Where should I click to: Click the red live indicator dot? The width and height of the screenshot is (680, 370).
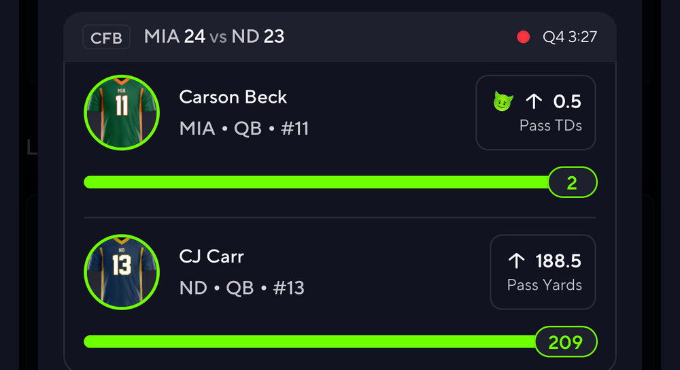[x=523, y=37]
